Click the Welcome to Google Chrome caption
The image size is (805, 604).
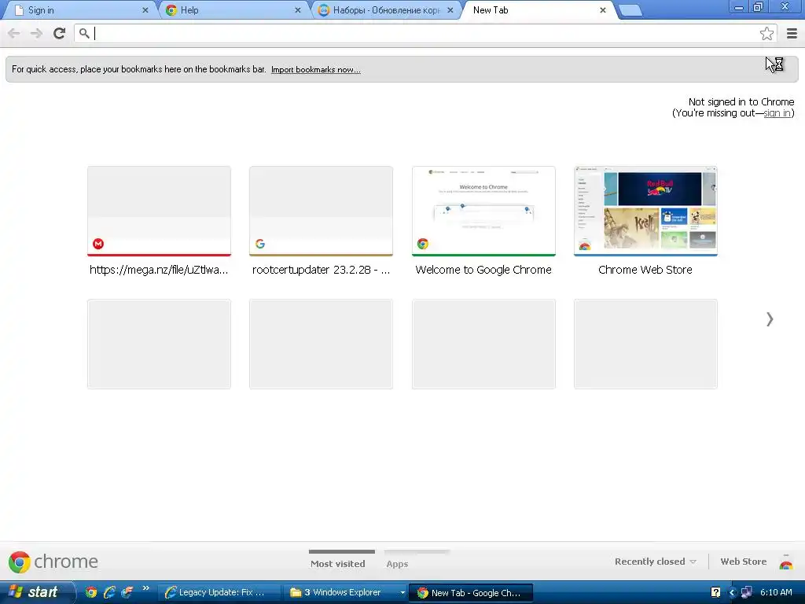(483, 270)
